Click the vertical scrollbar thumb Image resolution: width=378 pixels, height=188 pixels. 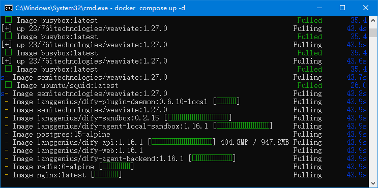[373, 32]
